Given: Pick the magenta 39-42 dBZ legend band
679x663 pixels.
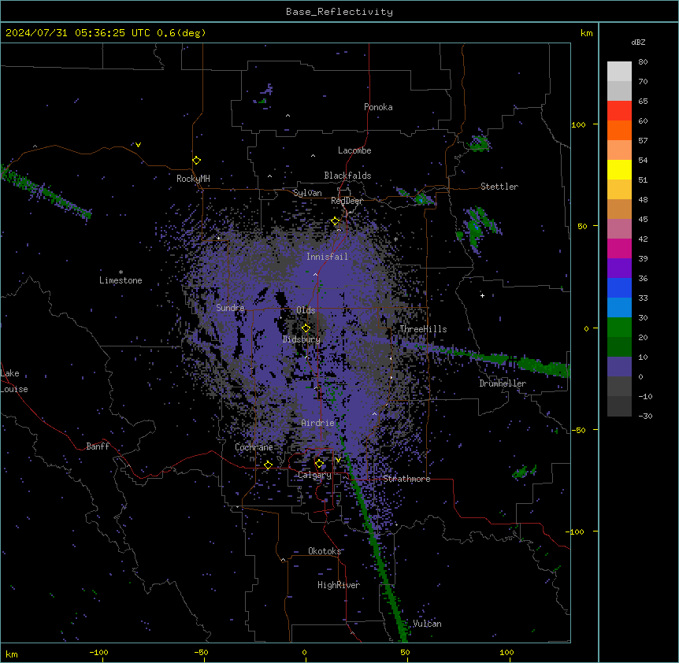Looking at the screenshot, I should click(619, 248).
